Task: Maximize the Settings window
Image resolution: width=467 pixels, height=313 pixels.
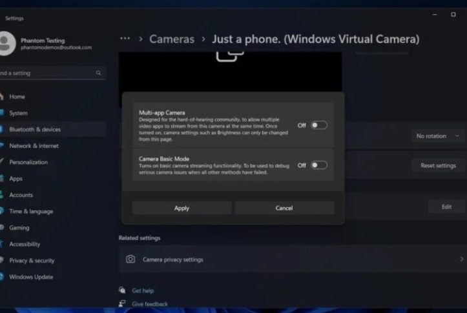Action: click(x=453, y=14)
